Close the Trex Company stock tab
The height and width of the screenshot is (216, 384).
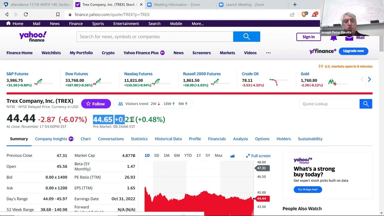click(141, 4)
